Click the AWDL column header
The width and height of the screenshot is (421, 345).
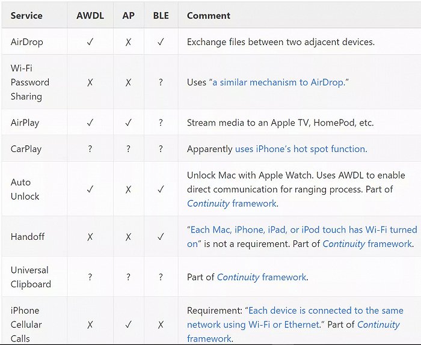tap(90, 16)
